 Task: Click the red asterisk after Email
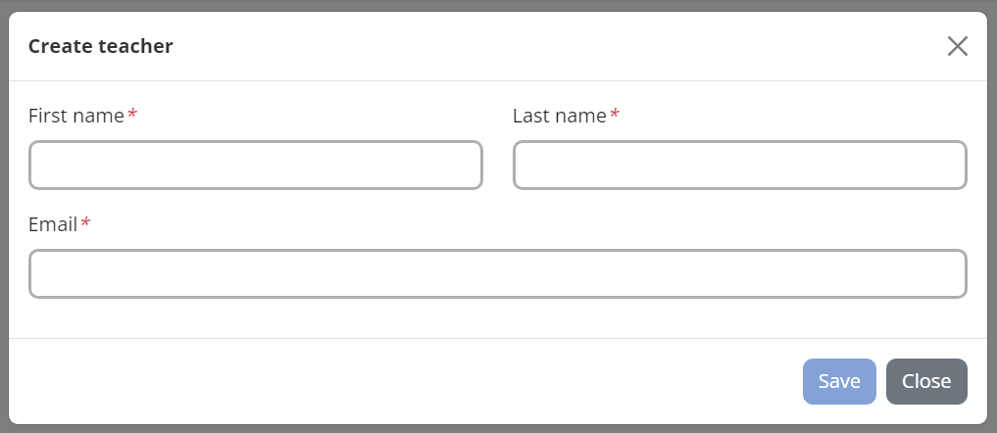tap(85, 224)
